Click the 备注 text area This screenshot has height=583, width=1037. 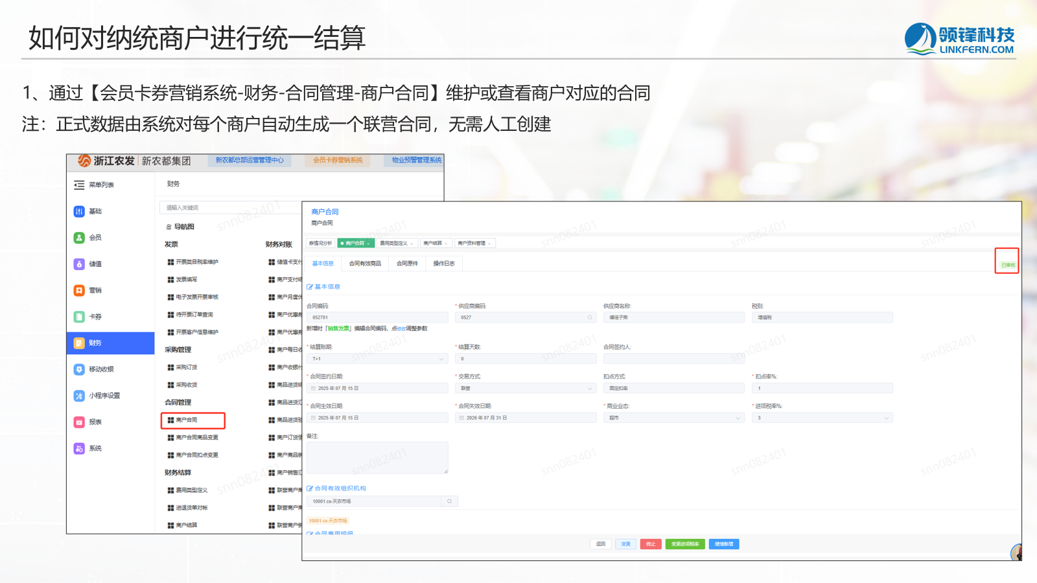(377, 458)
